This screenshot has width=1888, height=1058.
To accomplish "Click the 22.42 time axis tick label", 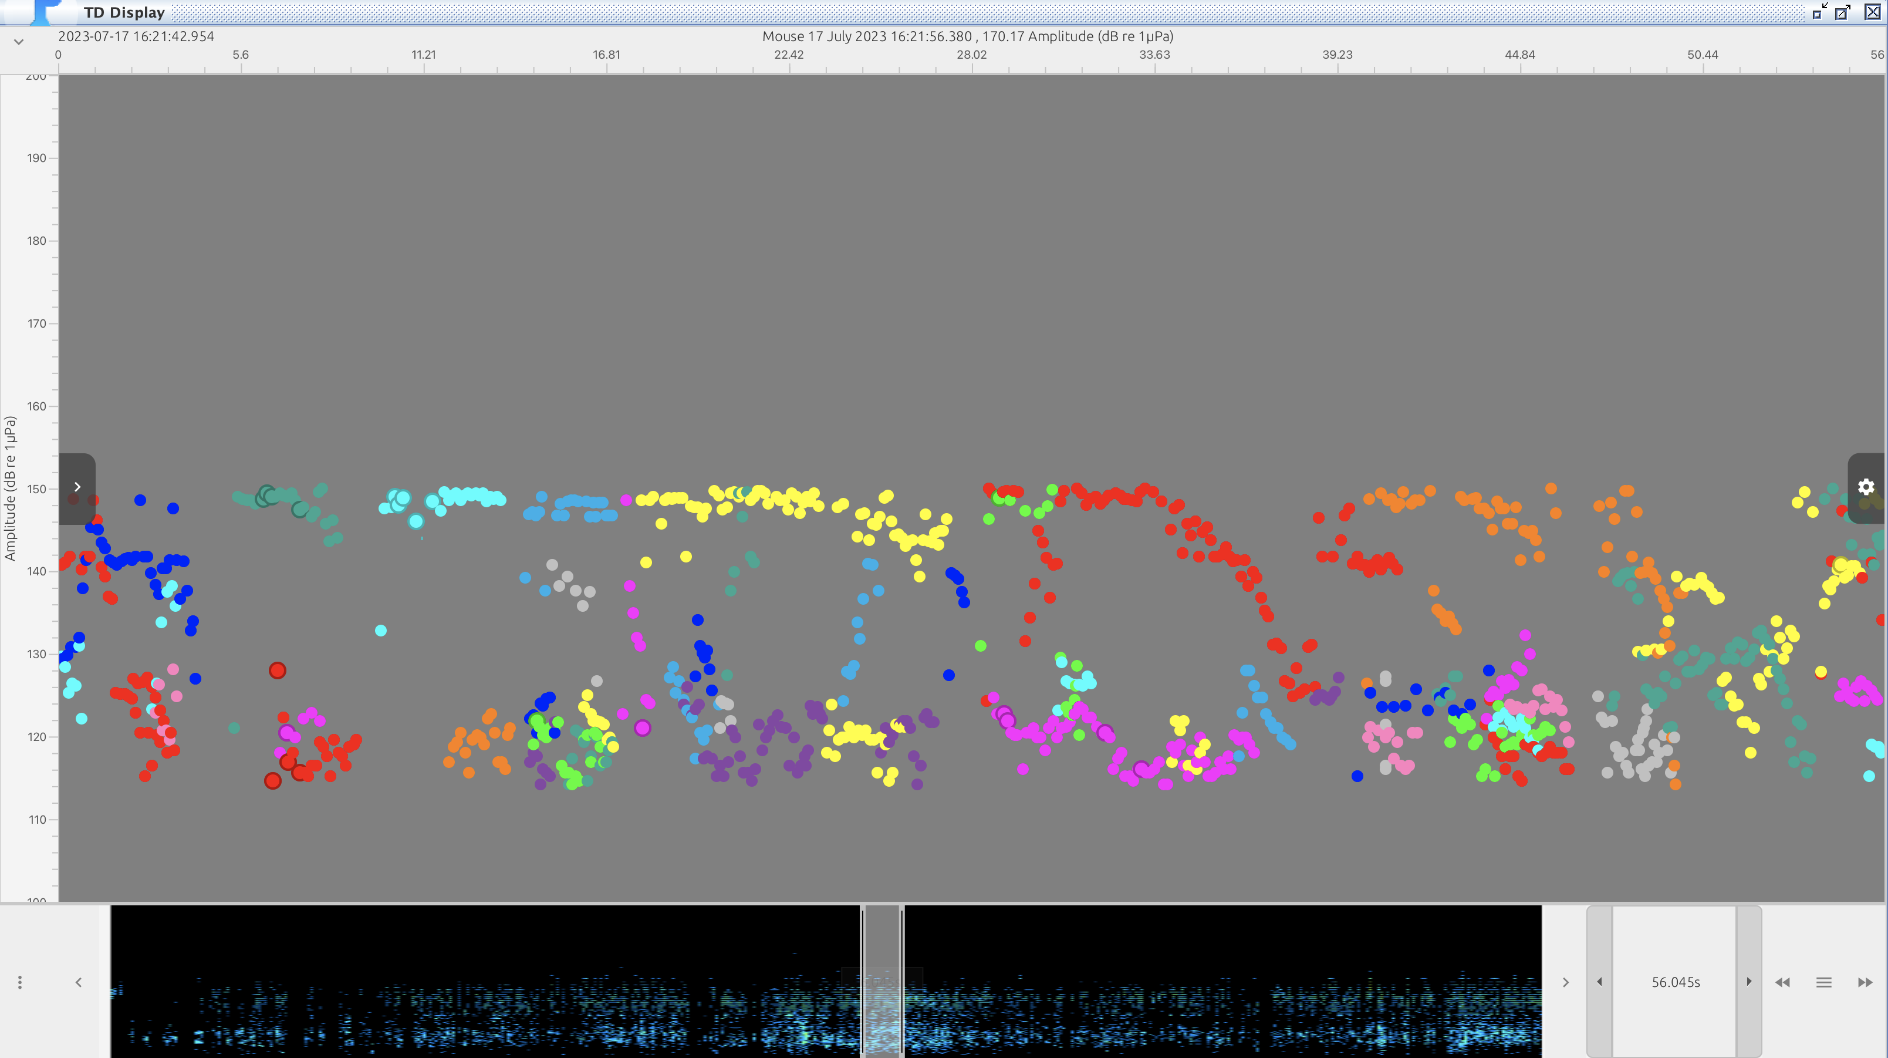I will point(789,55).
